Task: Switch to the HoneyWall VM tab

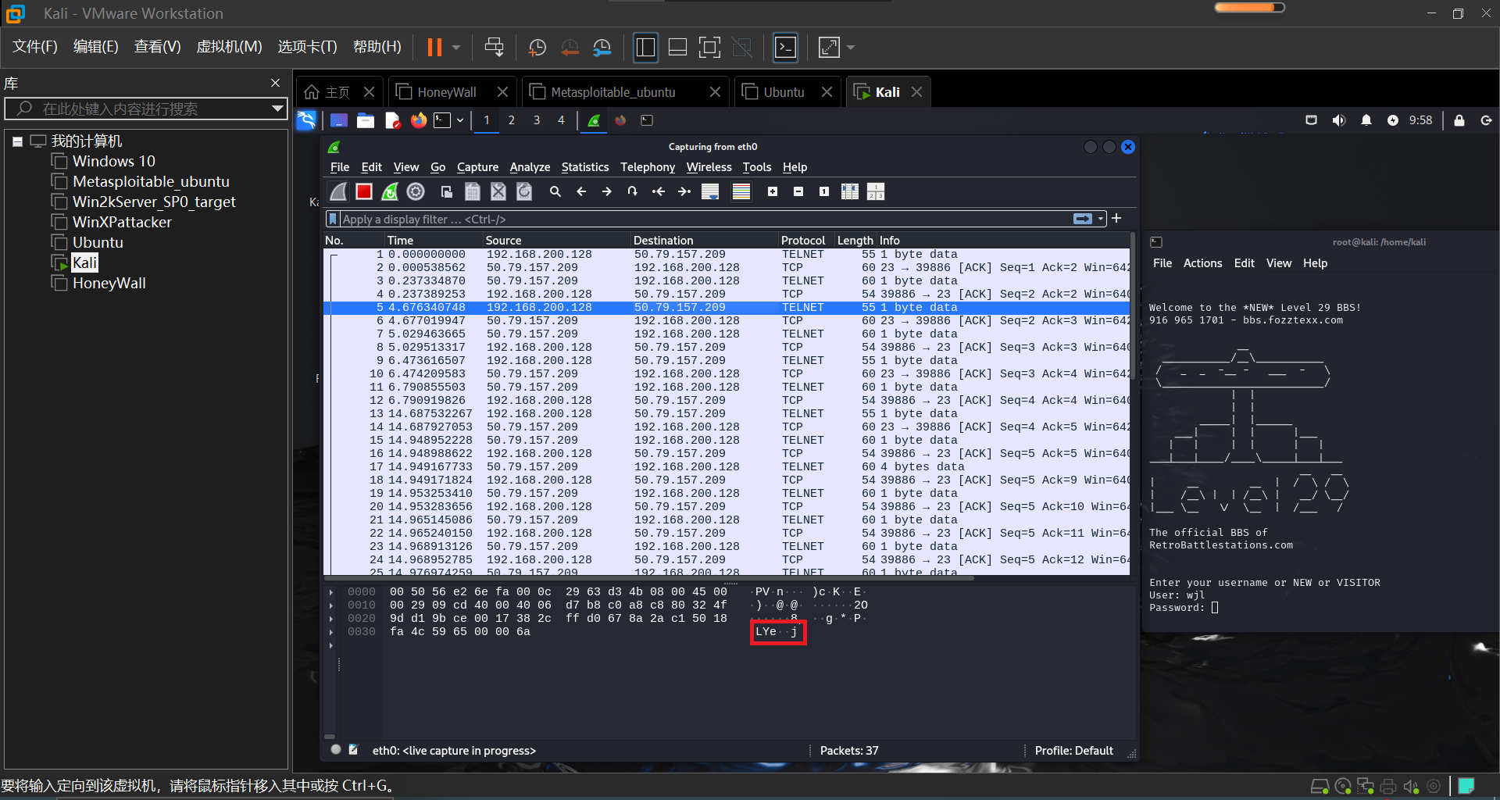Action: pos(452,92)
